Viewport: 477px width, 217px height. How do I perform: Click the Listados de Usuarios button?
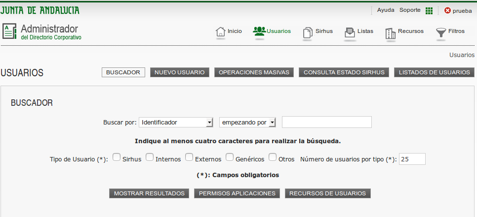pyautogui.click(x=435, y=72)
